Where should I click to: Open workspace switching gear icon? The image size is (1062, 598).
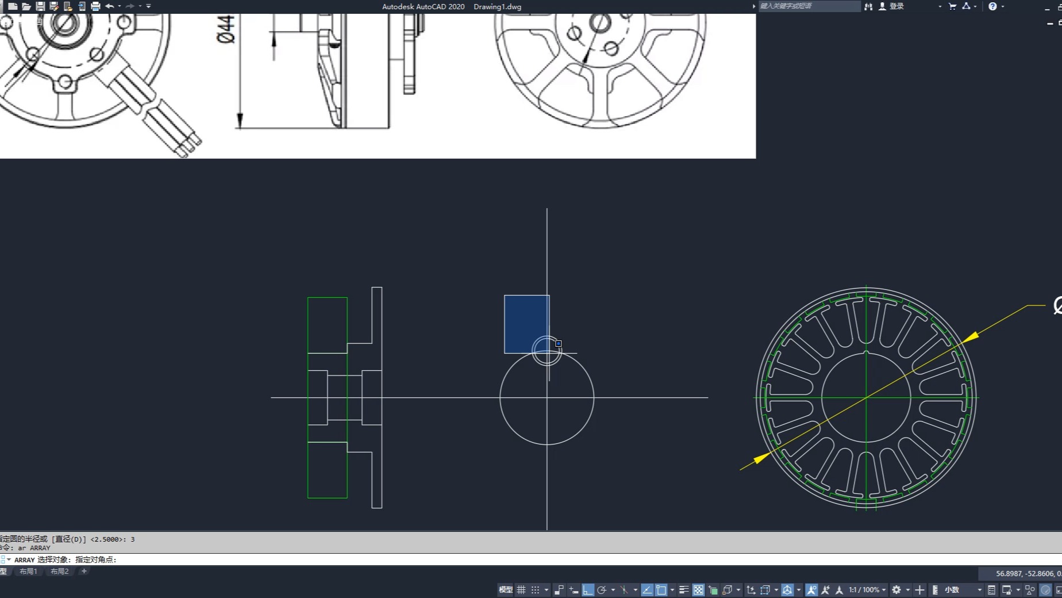coord(896,590)
